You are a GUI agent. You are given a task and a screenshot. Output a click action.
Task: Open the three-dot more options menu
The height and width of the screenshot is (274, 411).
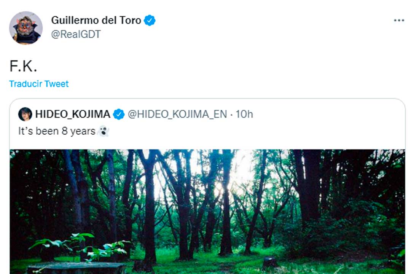point(399,21)
